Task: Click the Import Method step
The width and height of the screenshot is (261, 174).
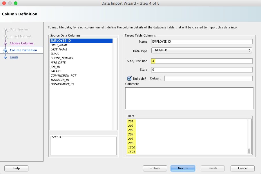Action: [20, 36]
